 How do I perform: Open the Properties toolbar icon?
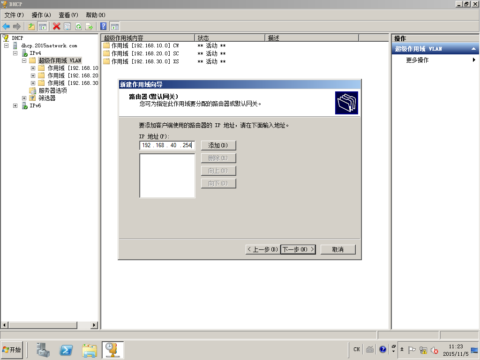[x=67, y=27]
